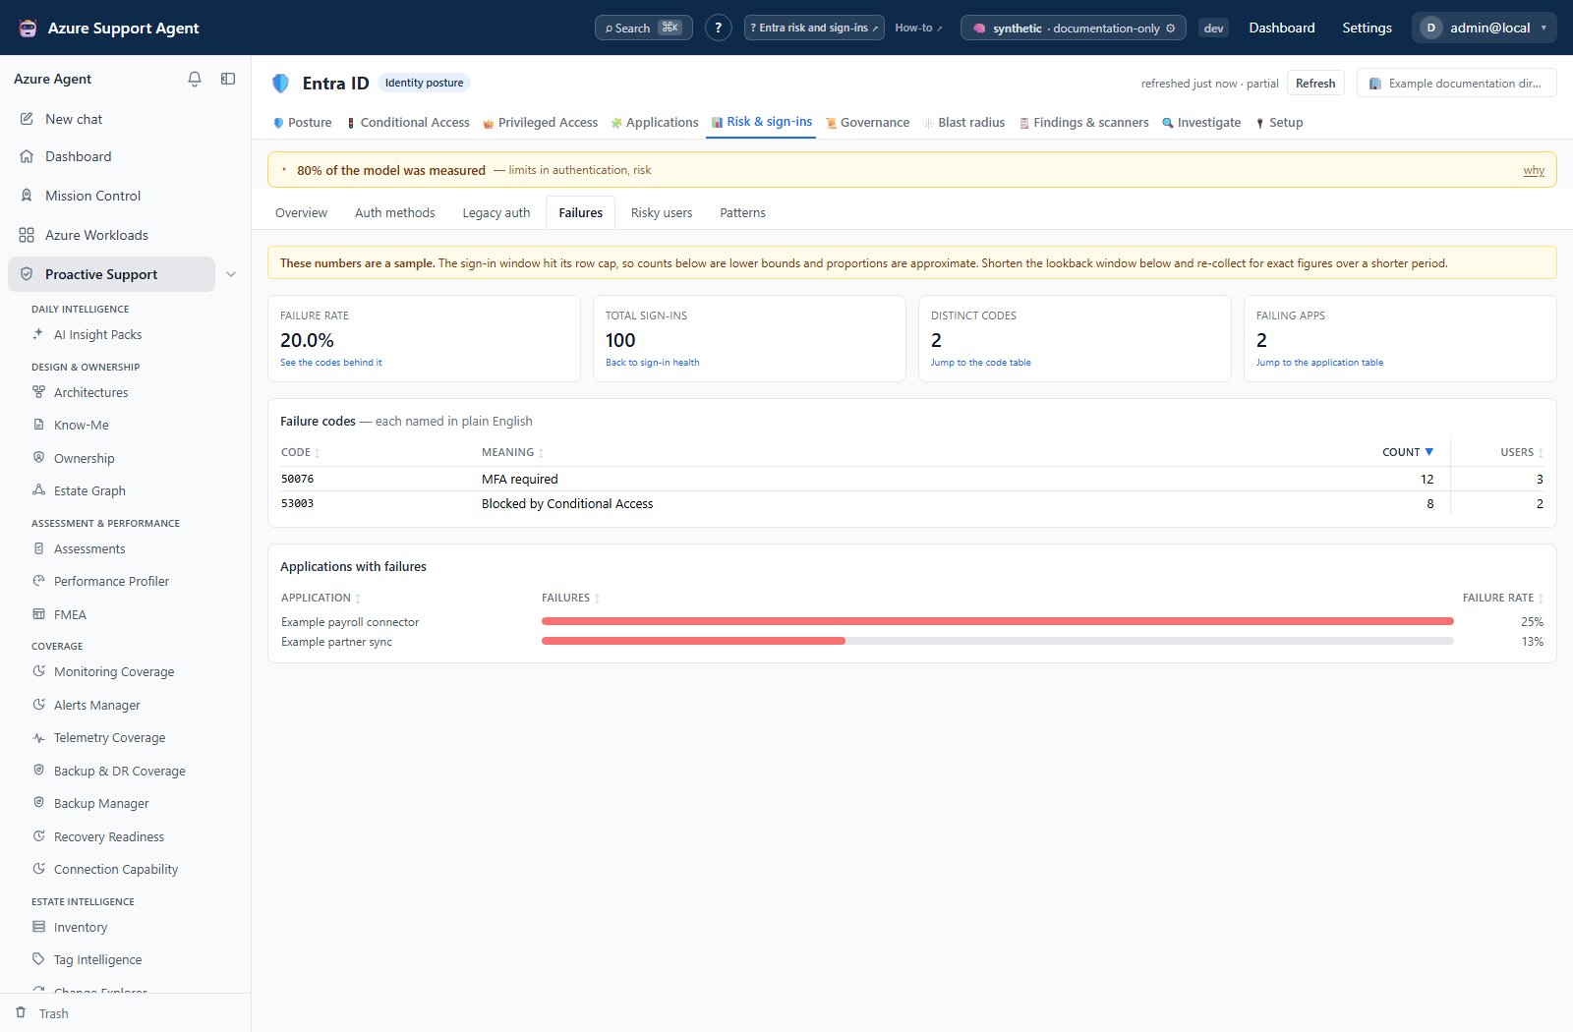
Task: Click the Search box in header
Action: [x=644, y=28]
